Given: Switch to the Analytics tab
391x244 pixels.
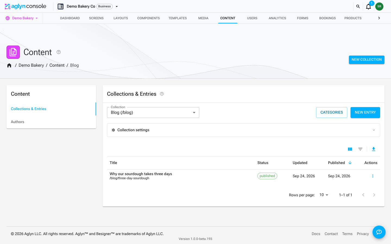Looking at the screenshot, I should click(278, 18).
